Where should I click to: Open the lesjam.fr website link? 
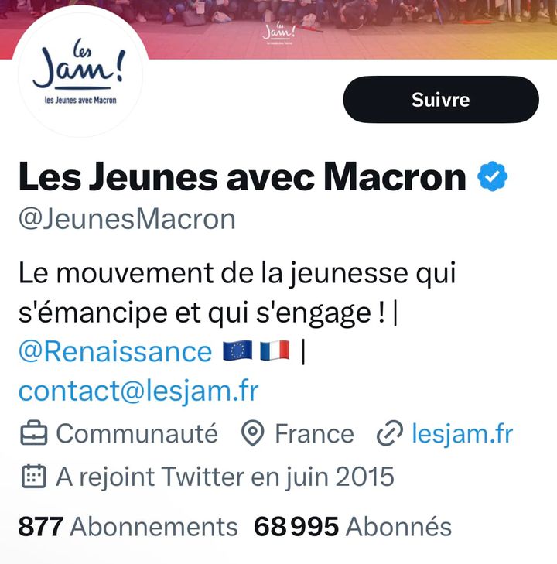462,434
